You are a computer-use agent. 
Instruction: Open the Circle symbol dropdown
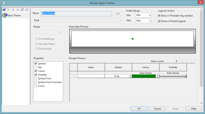[130, 76]
